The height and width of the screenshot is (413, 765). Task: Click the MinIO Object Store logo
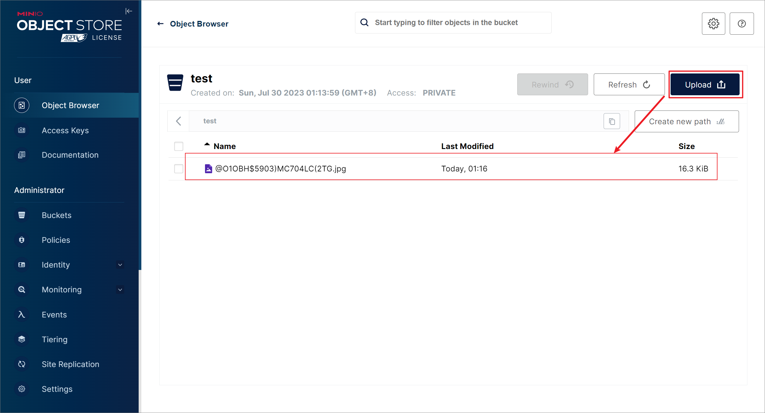(69, 27)
